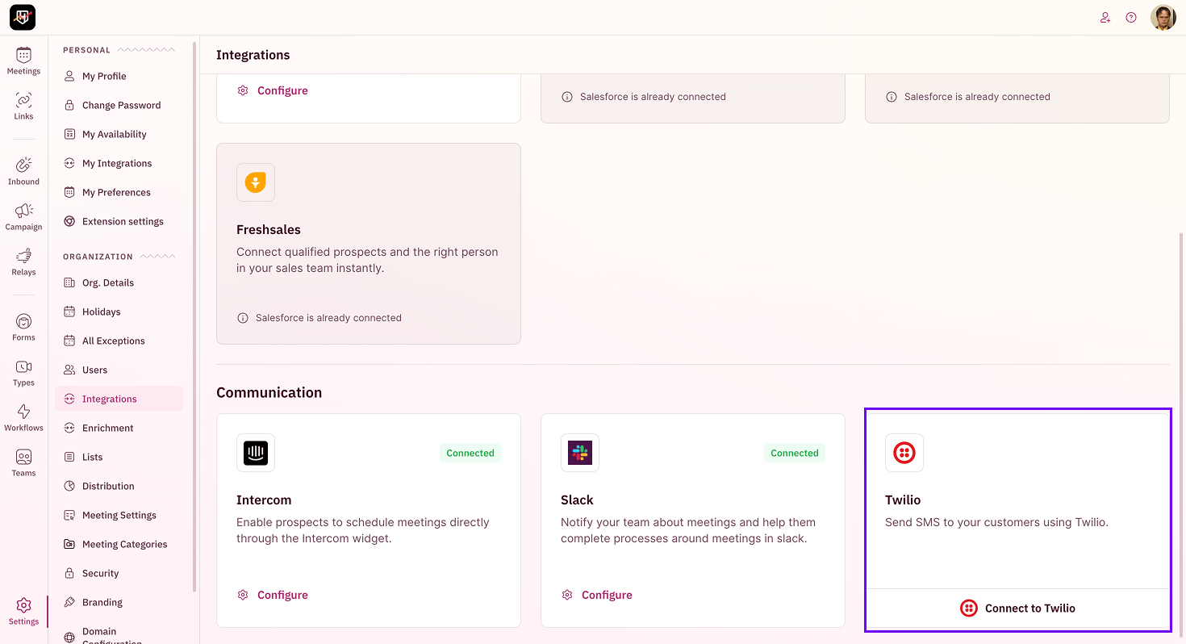Open Users management page
Image resolution: width=1186 pixels, height=644 pixels.
point(119,370)
